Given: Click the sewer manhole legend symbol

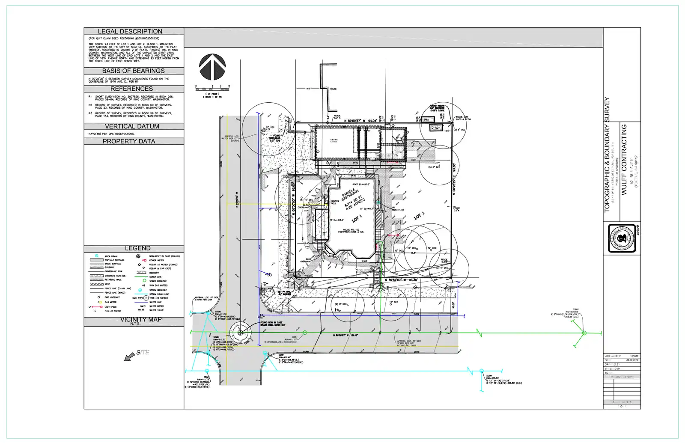Looking at the screenshot, I should 144,280.
